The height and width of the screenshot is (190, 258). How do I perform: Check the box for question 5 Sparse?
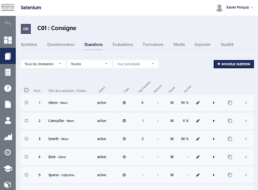[x=26, y=175]
